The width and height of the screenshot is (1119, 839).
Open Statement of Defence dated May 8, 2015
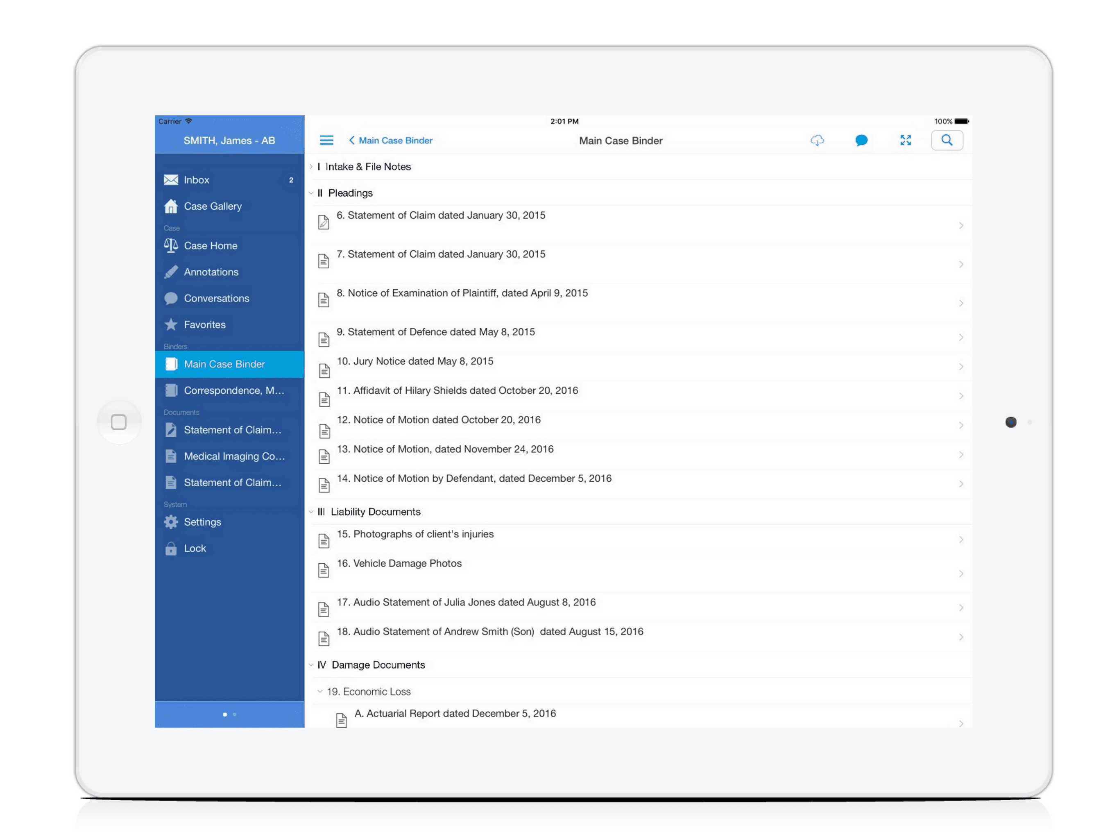pos(435,332)
